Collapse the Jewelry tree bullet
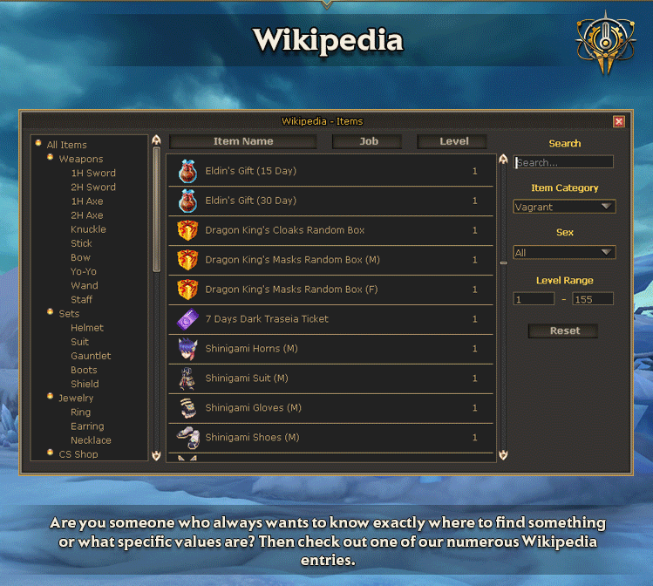Viewport: 653px width, 586px height. (x=51, y=396)
